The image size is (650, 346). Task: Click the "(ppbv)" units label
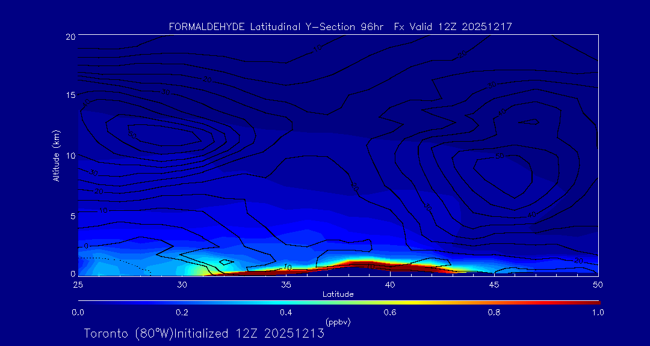tap(338, 322)
